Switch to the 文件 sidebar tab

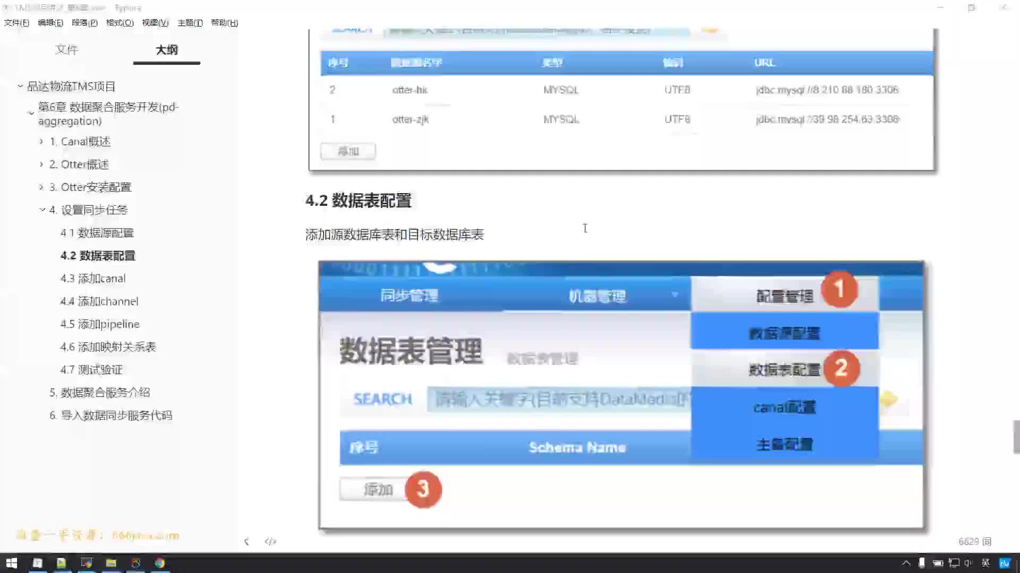(66, 50)
